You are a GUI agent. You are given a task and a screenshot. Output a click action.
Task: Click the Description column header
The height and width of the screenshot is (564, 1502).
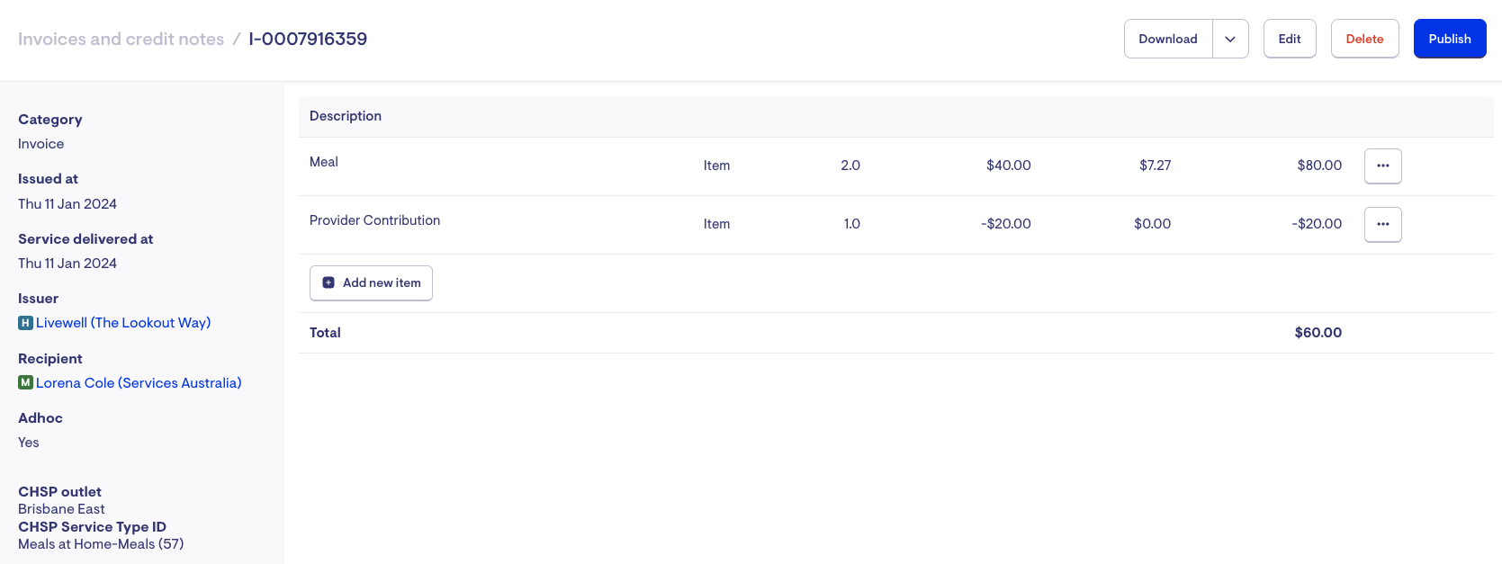pyautogui.click(x=346, y=116)
